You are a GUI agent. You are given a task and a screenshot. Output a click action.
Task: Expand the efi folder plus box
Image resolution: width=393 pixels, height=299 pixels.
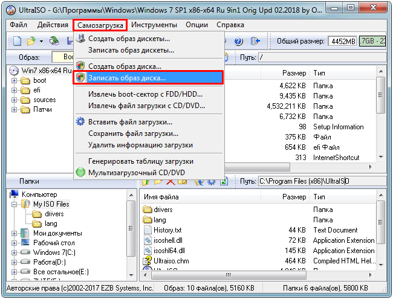click(15, 90)
